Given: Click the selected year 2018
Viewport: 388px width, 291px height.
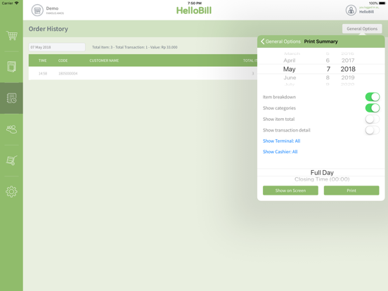Looking at the screenshot, I should click(x=348, y=69).
